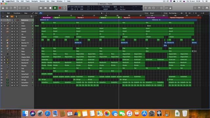This screenshot has width=210, height=118.
Task: Click the red Record button
Action: pyautogui.click(x=60, y=8)
